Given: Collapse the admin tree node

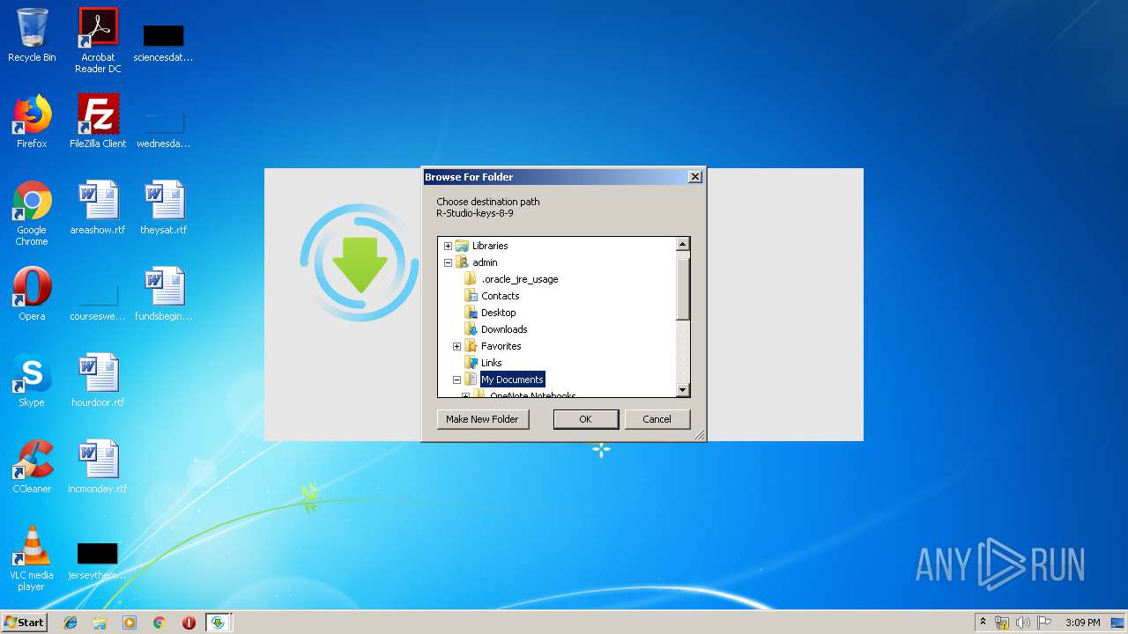Looking at the screenshot, I should click(448, 262).
